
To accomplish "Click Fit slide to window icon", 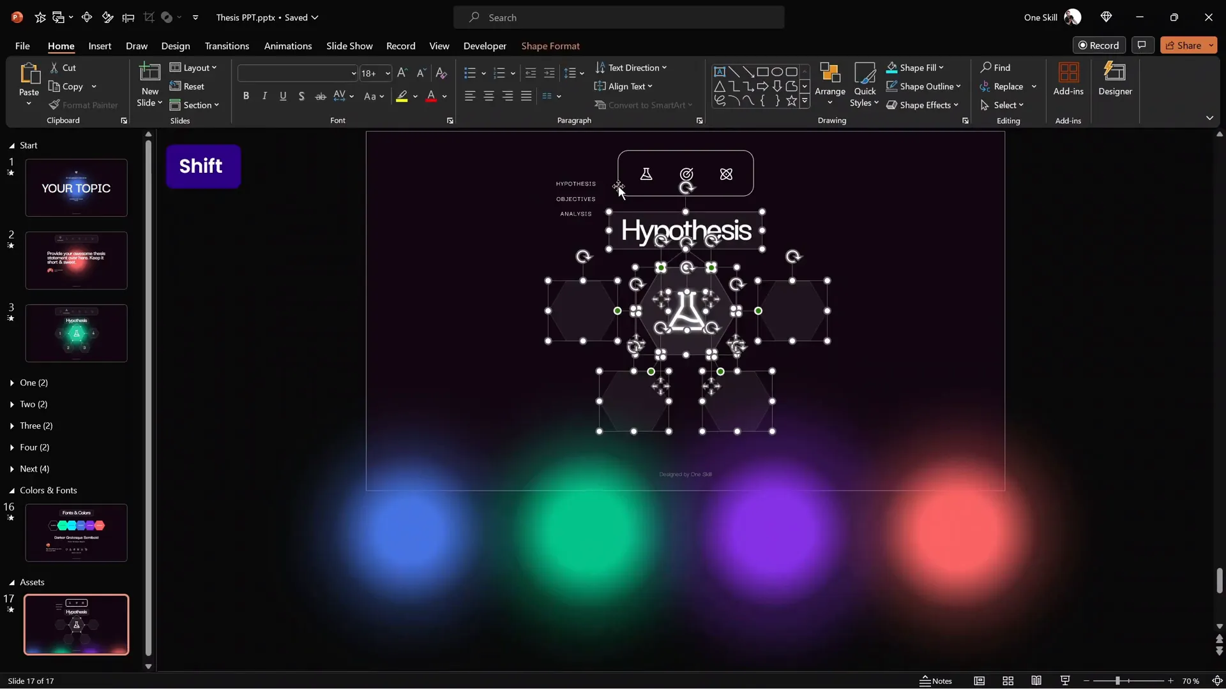I will click(x=1217, y=681).
